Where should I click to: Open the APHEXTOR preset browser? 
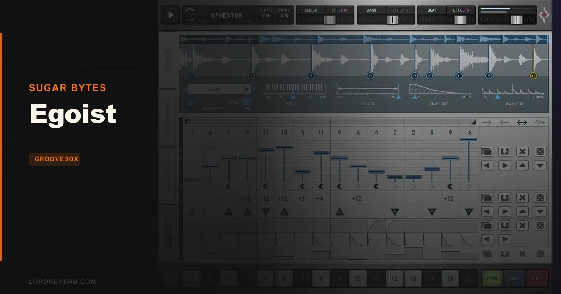[227, 14]
